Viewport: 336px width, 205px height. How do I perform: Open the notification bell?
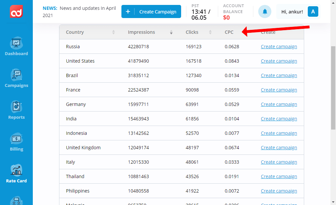(x=264, y=11)
